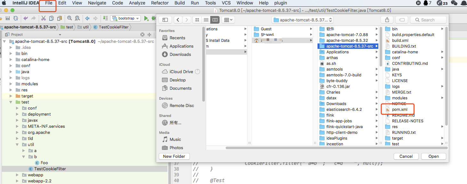Select Desktop in the dialog sidebar
Image resolution: width=467 pixels, height=184 pixels.
coord(178,80)
